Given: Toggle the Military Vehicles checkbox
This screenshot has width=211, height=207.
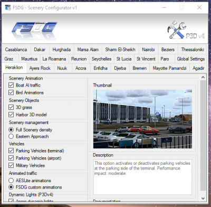Looking at the screenshot, I should click(11, 165).
